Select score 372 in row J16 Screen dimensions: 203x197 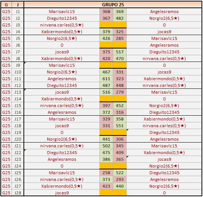[x=106, y=112]
